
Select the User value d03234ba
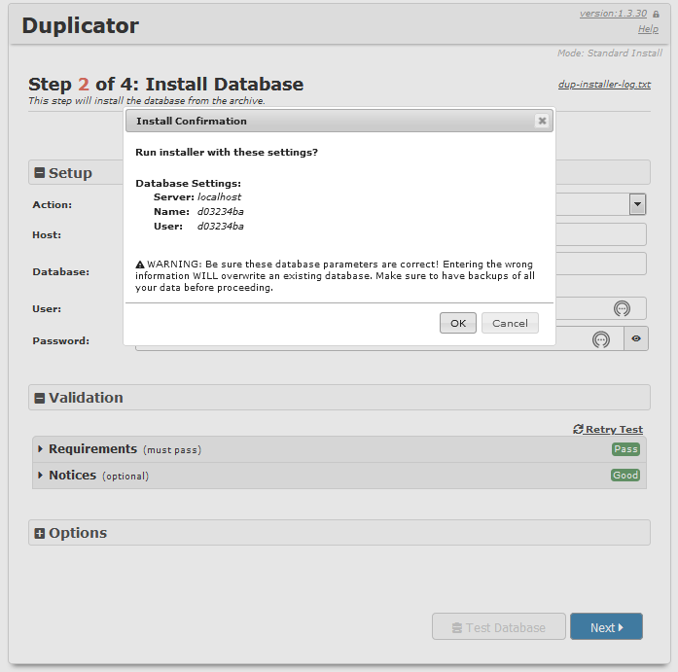click(x=221, y=227)
